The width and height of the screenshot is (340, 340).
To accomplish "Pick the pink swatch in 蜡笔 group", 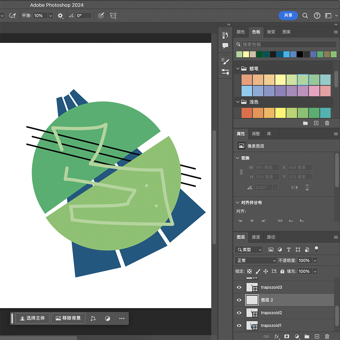I will coord(314,91).
